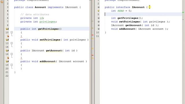Click the class name Account

click(x=40, y=7)
